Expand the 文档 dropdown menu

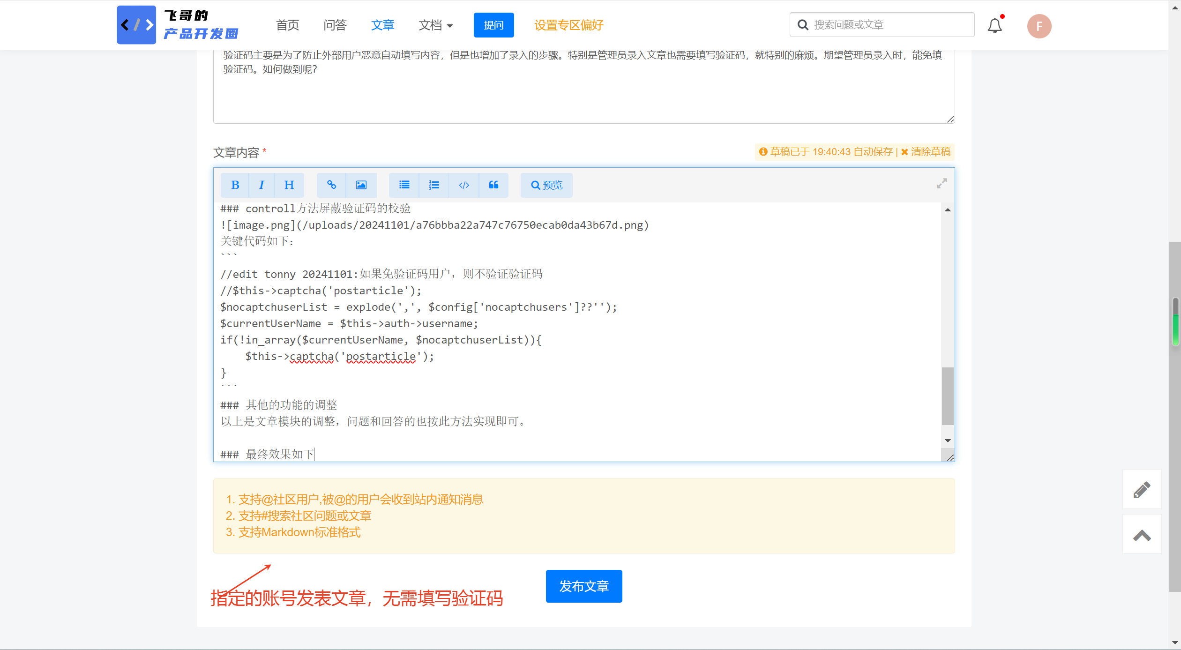435,25
